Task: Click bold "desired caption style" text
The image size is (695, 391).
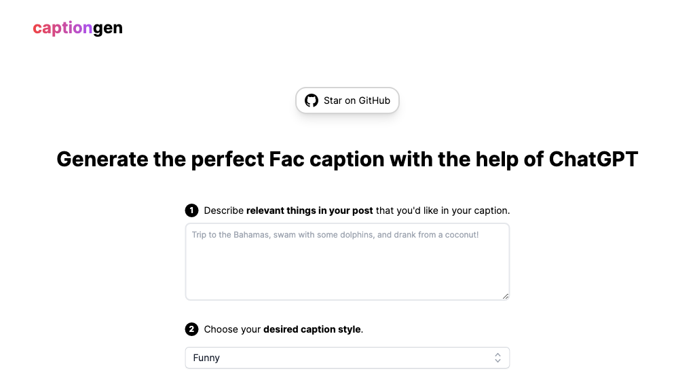Action: tap(312, 329)
